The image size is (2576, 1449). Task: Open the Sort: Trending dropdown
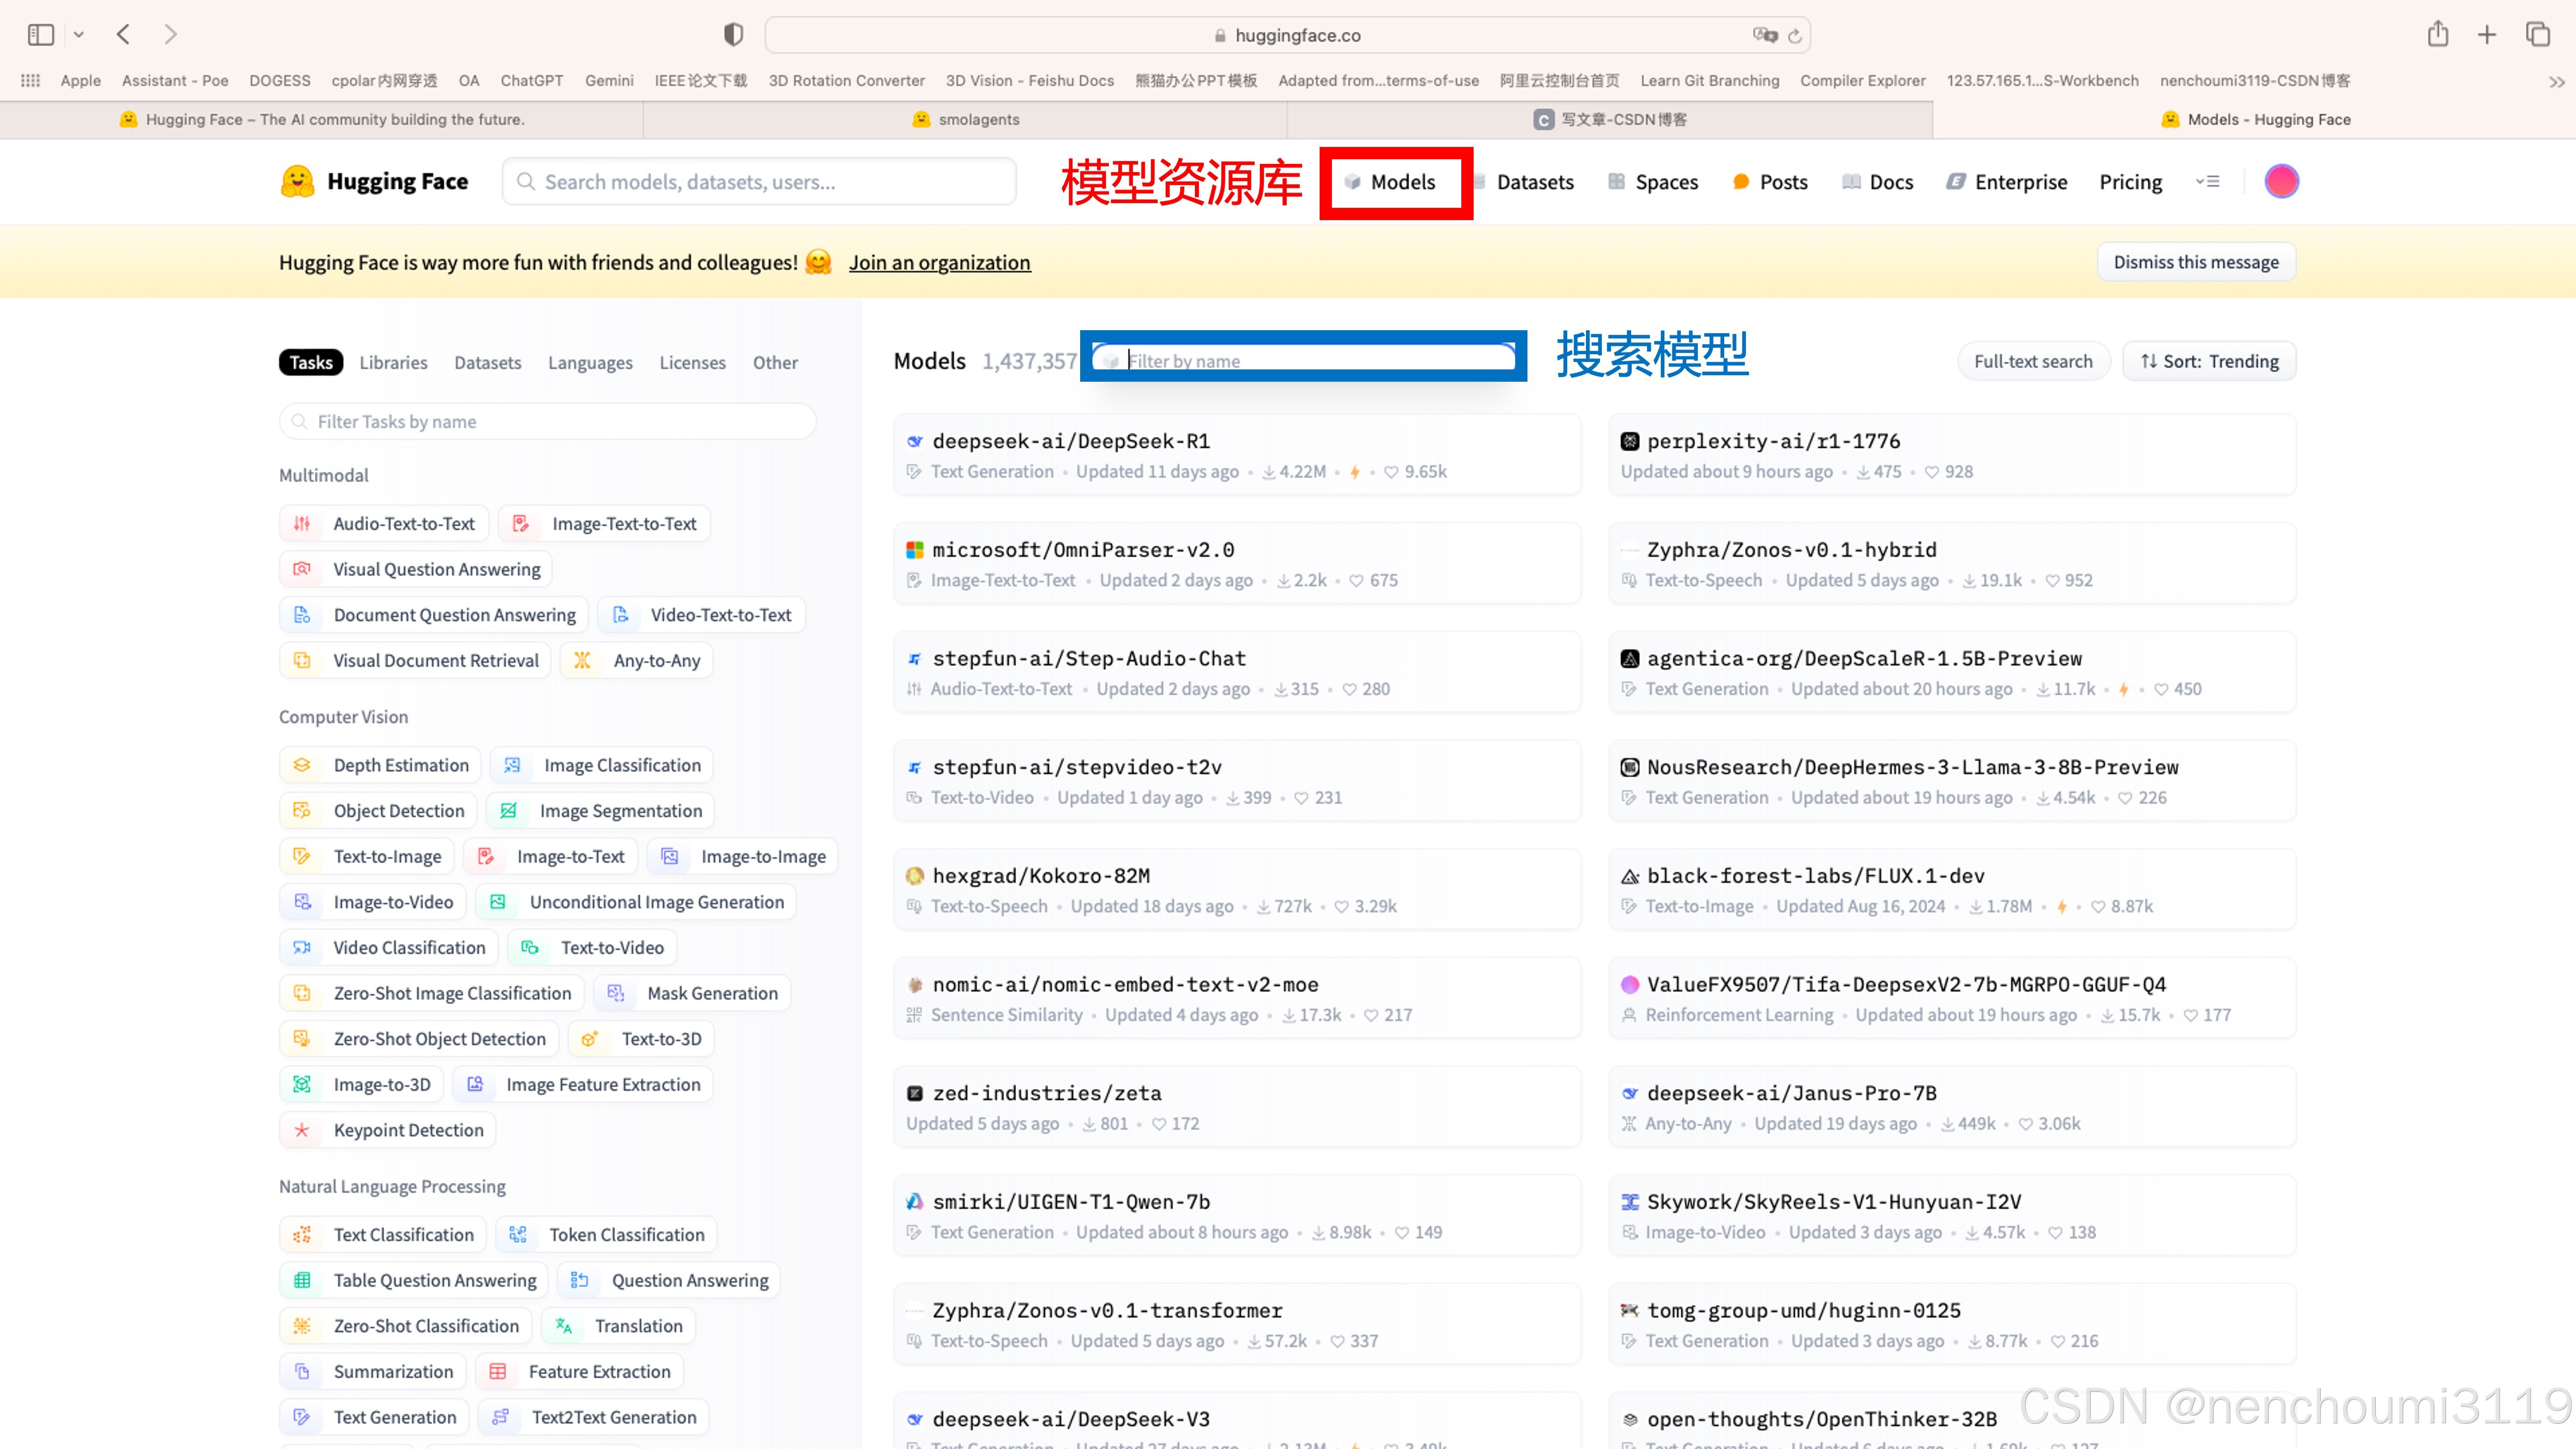click(2209, 361)
